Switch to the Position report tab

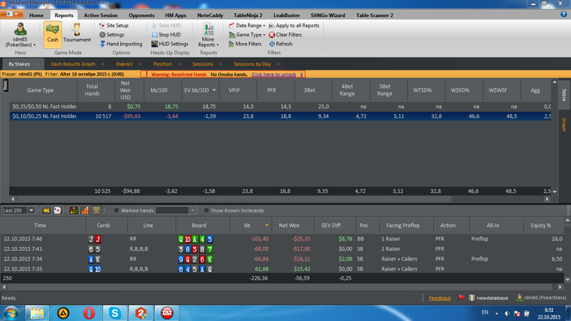[x=162, y=64]
